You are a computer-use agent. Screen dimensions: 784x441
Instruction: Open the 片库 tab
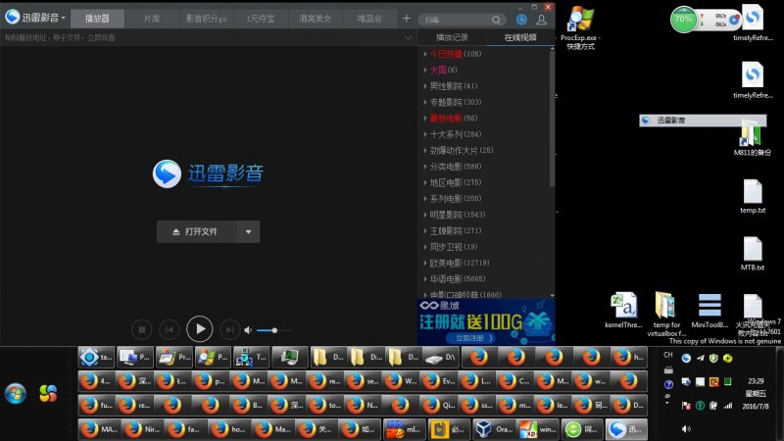coord(152,19)
